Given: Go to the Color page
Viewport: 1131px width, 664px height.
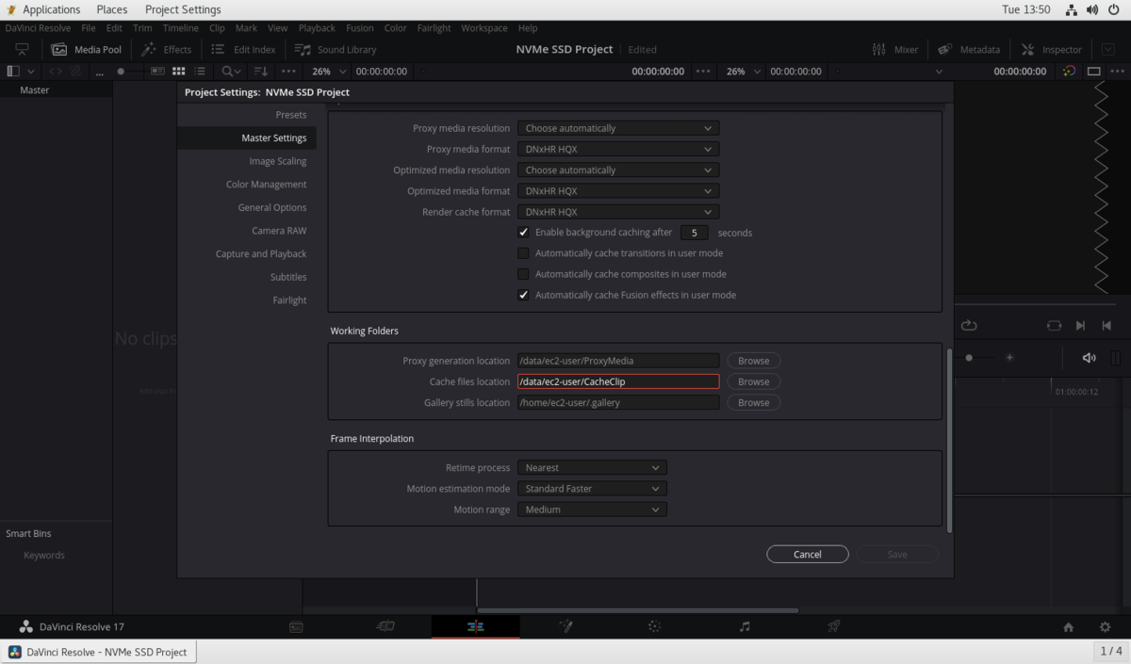Looking at the screenshot, I should click(655, 626).
